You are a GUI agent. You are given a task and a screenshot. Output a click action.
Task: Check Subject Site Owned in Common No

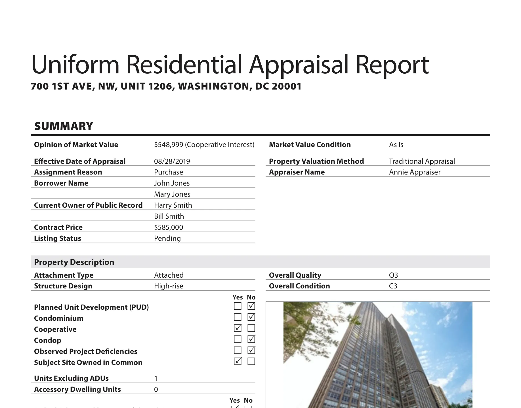(x=251, y=362)
